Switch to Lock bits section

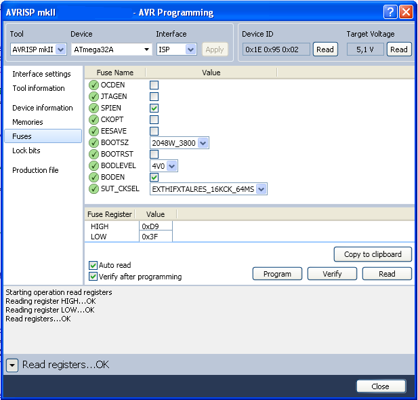tap(26, 151)
